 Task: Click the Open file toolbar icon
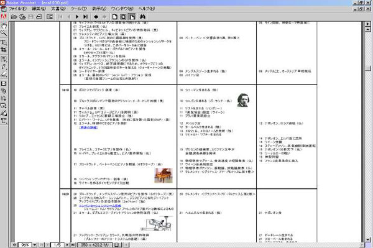click(14, 17)
